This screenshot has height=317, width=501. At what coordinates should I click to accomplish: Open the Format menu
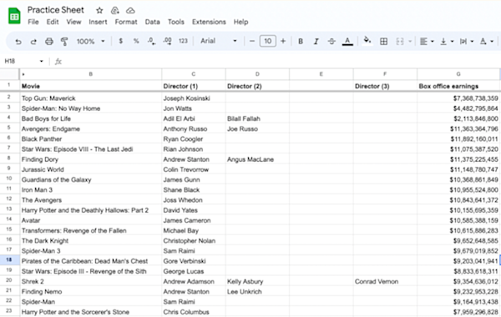(x=126, y=22)
